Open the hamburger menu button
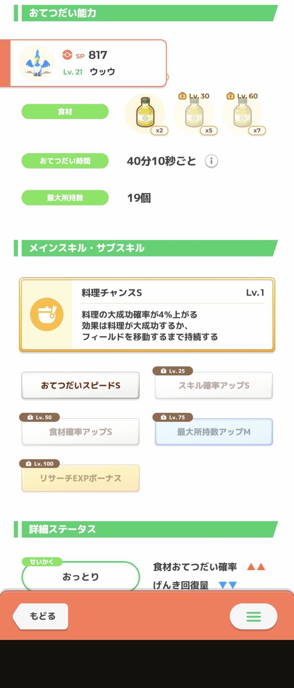This screenshot has height=688, width=294. click(254, 616)
